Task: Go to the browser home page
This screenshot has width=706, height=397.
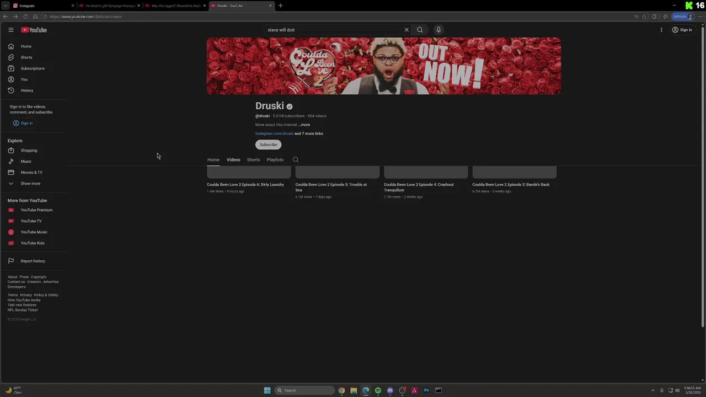Action: (x=35, y=17)
